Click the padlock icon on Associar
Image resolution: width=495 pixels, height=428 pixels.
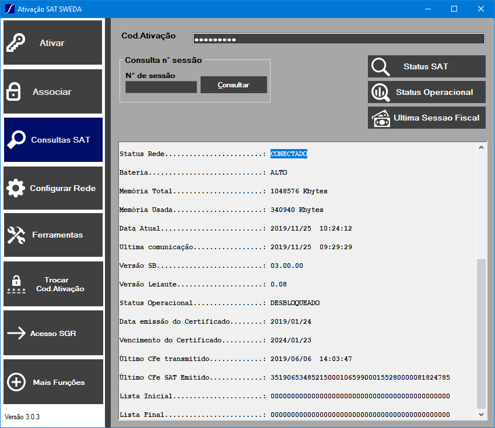[13, 91]
